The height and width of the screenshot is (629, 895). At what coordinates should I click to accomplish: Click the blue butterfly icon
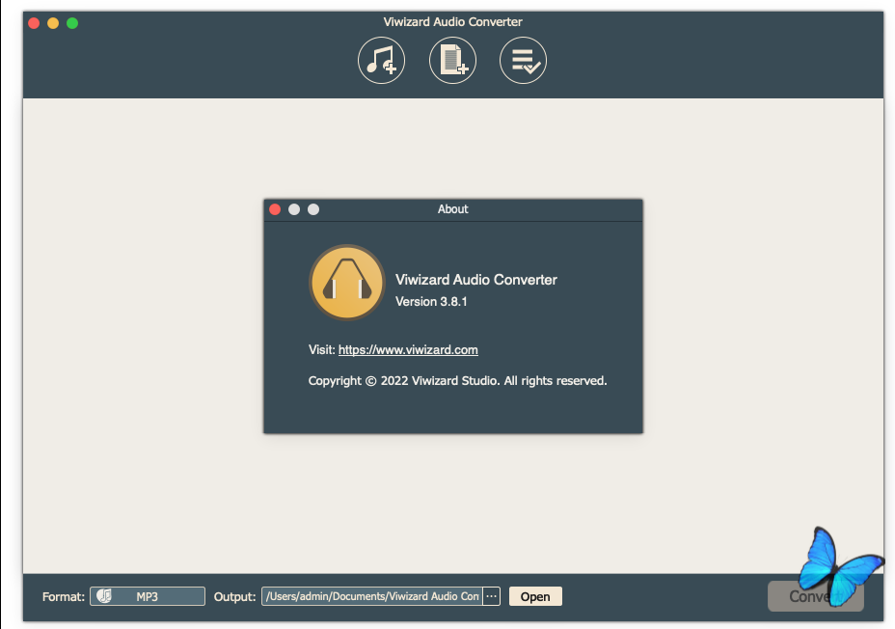(837, 567)
